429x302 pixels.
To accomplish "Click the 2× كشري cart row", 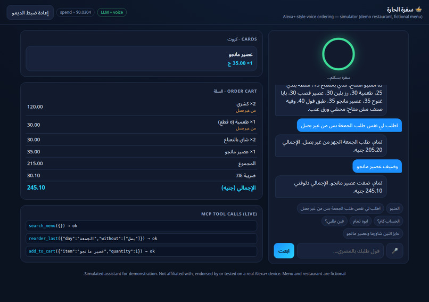I will click(141, 107).
